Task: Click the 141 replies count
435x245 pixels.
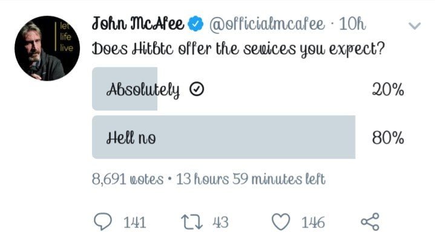Action: pos(134,223)
